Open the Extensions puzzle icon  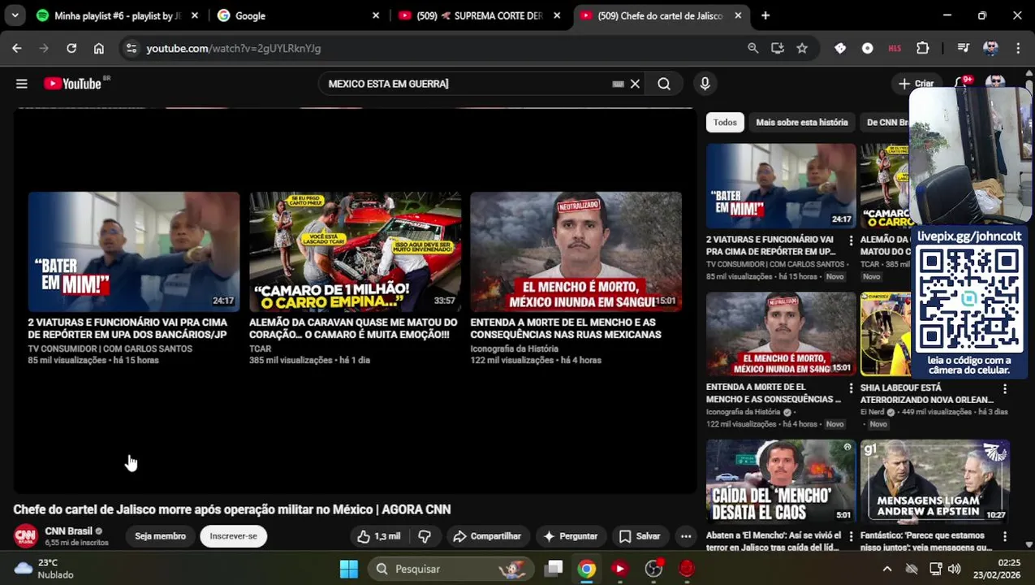[923, 49]
